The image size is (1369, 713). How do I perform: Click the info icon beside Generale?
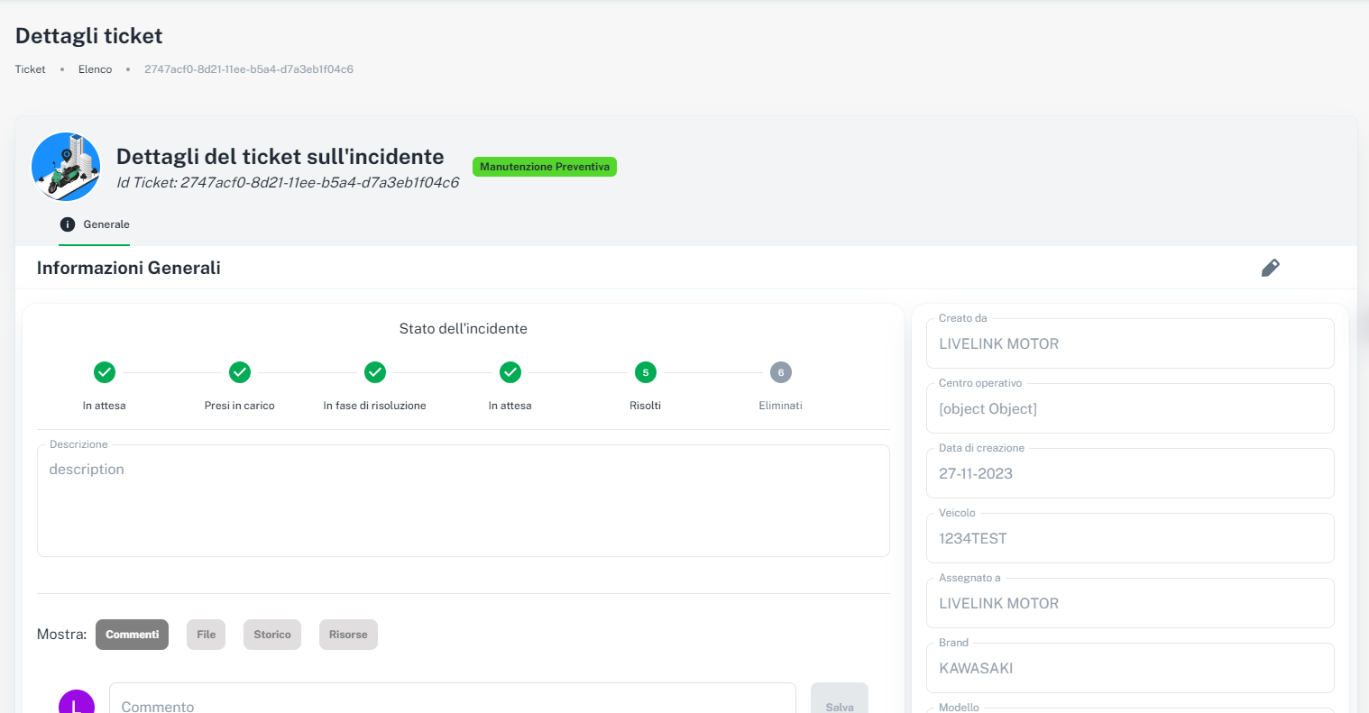[x=68, y=224]
